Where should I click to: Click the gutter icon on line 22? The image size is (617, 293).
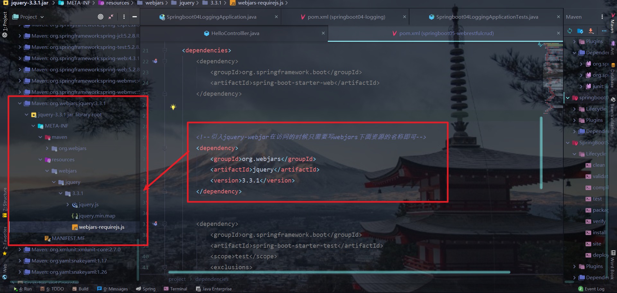click(x=155, y=61)
